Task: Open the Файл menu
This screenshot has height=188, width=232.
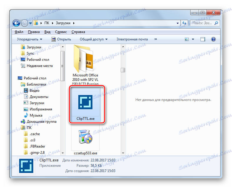Action: point(19,32)
